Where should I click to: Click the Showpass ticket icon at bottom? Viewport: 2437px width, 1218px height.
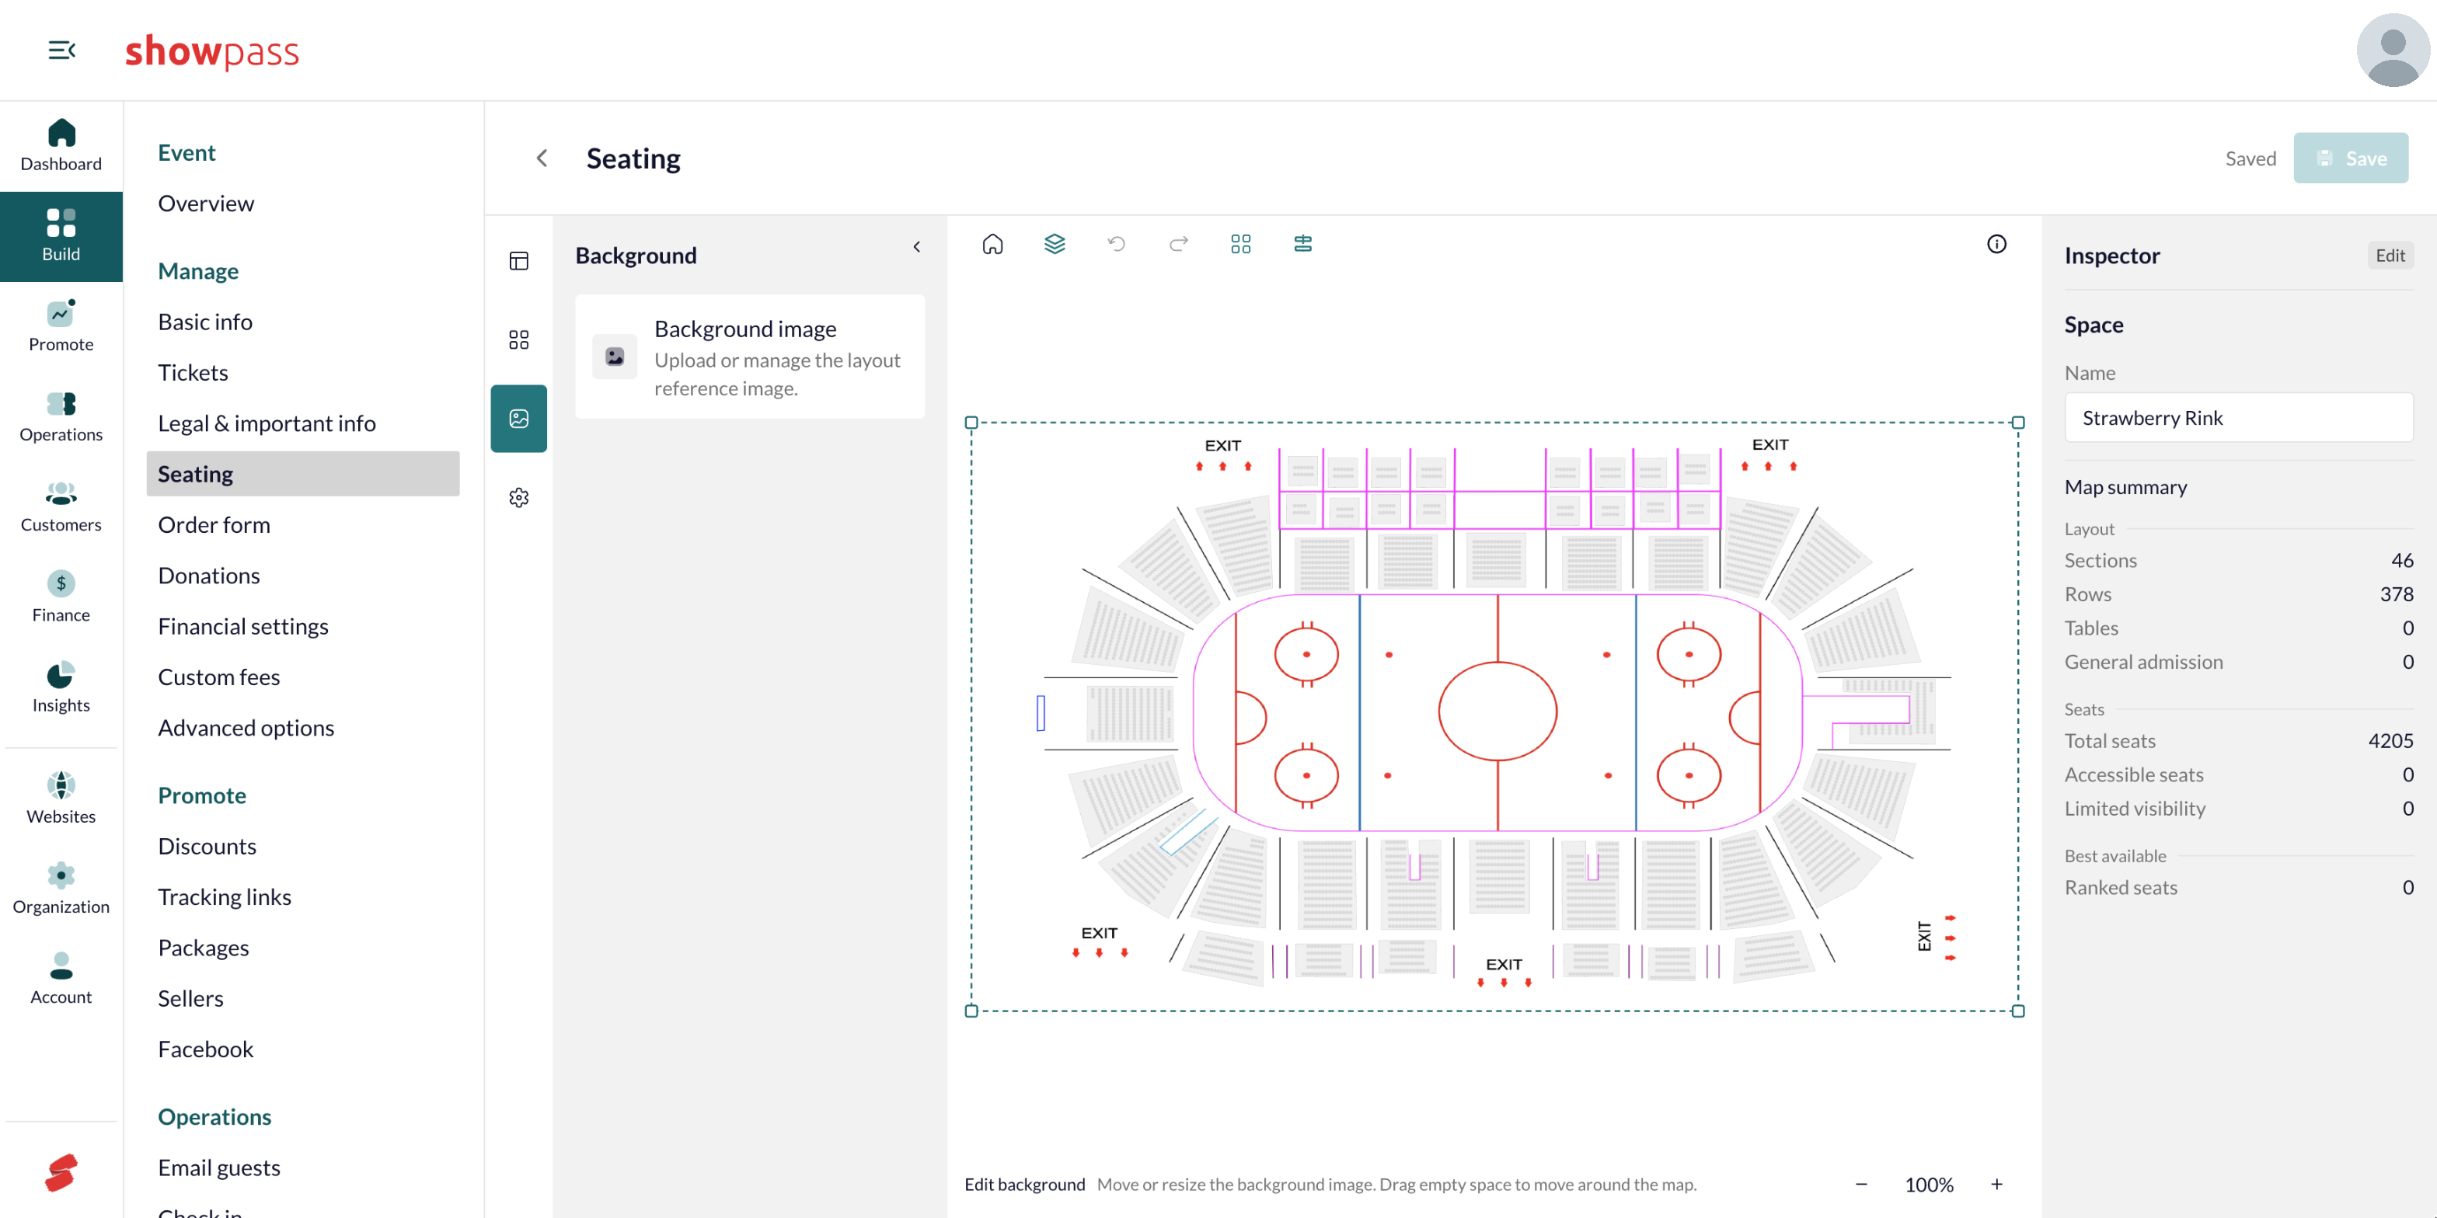click(61, 1173)
